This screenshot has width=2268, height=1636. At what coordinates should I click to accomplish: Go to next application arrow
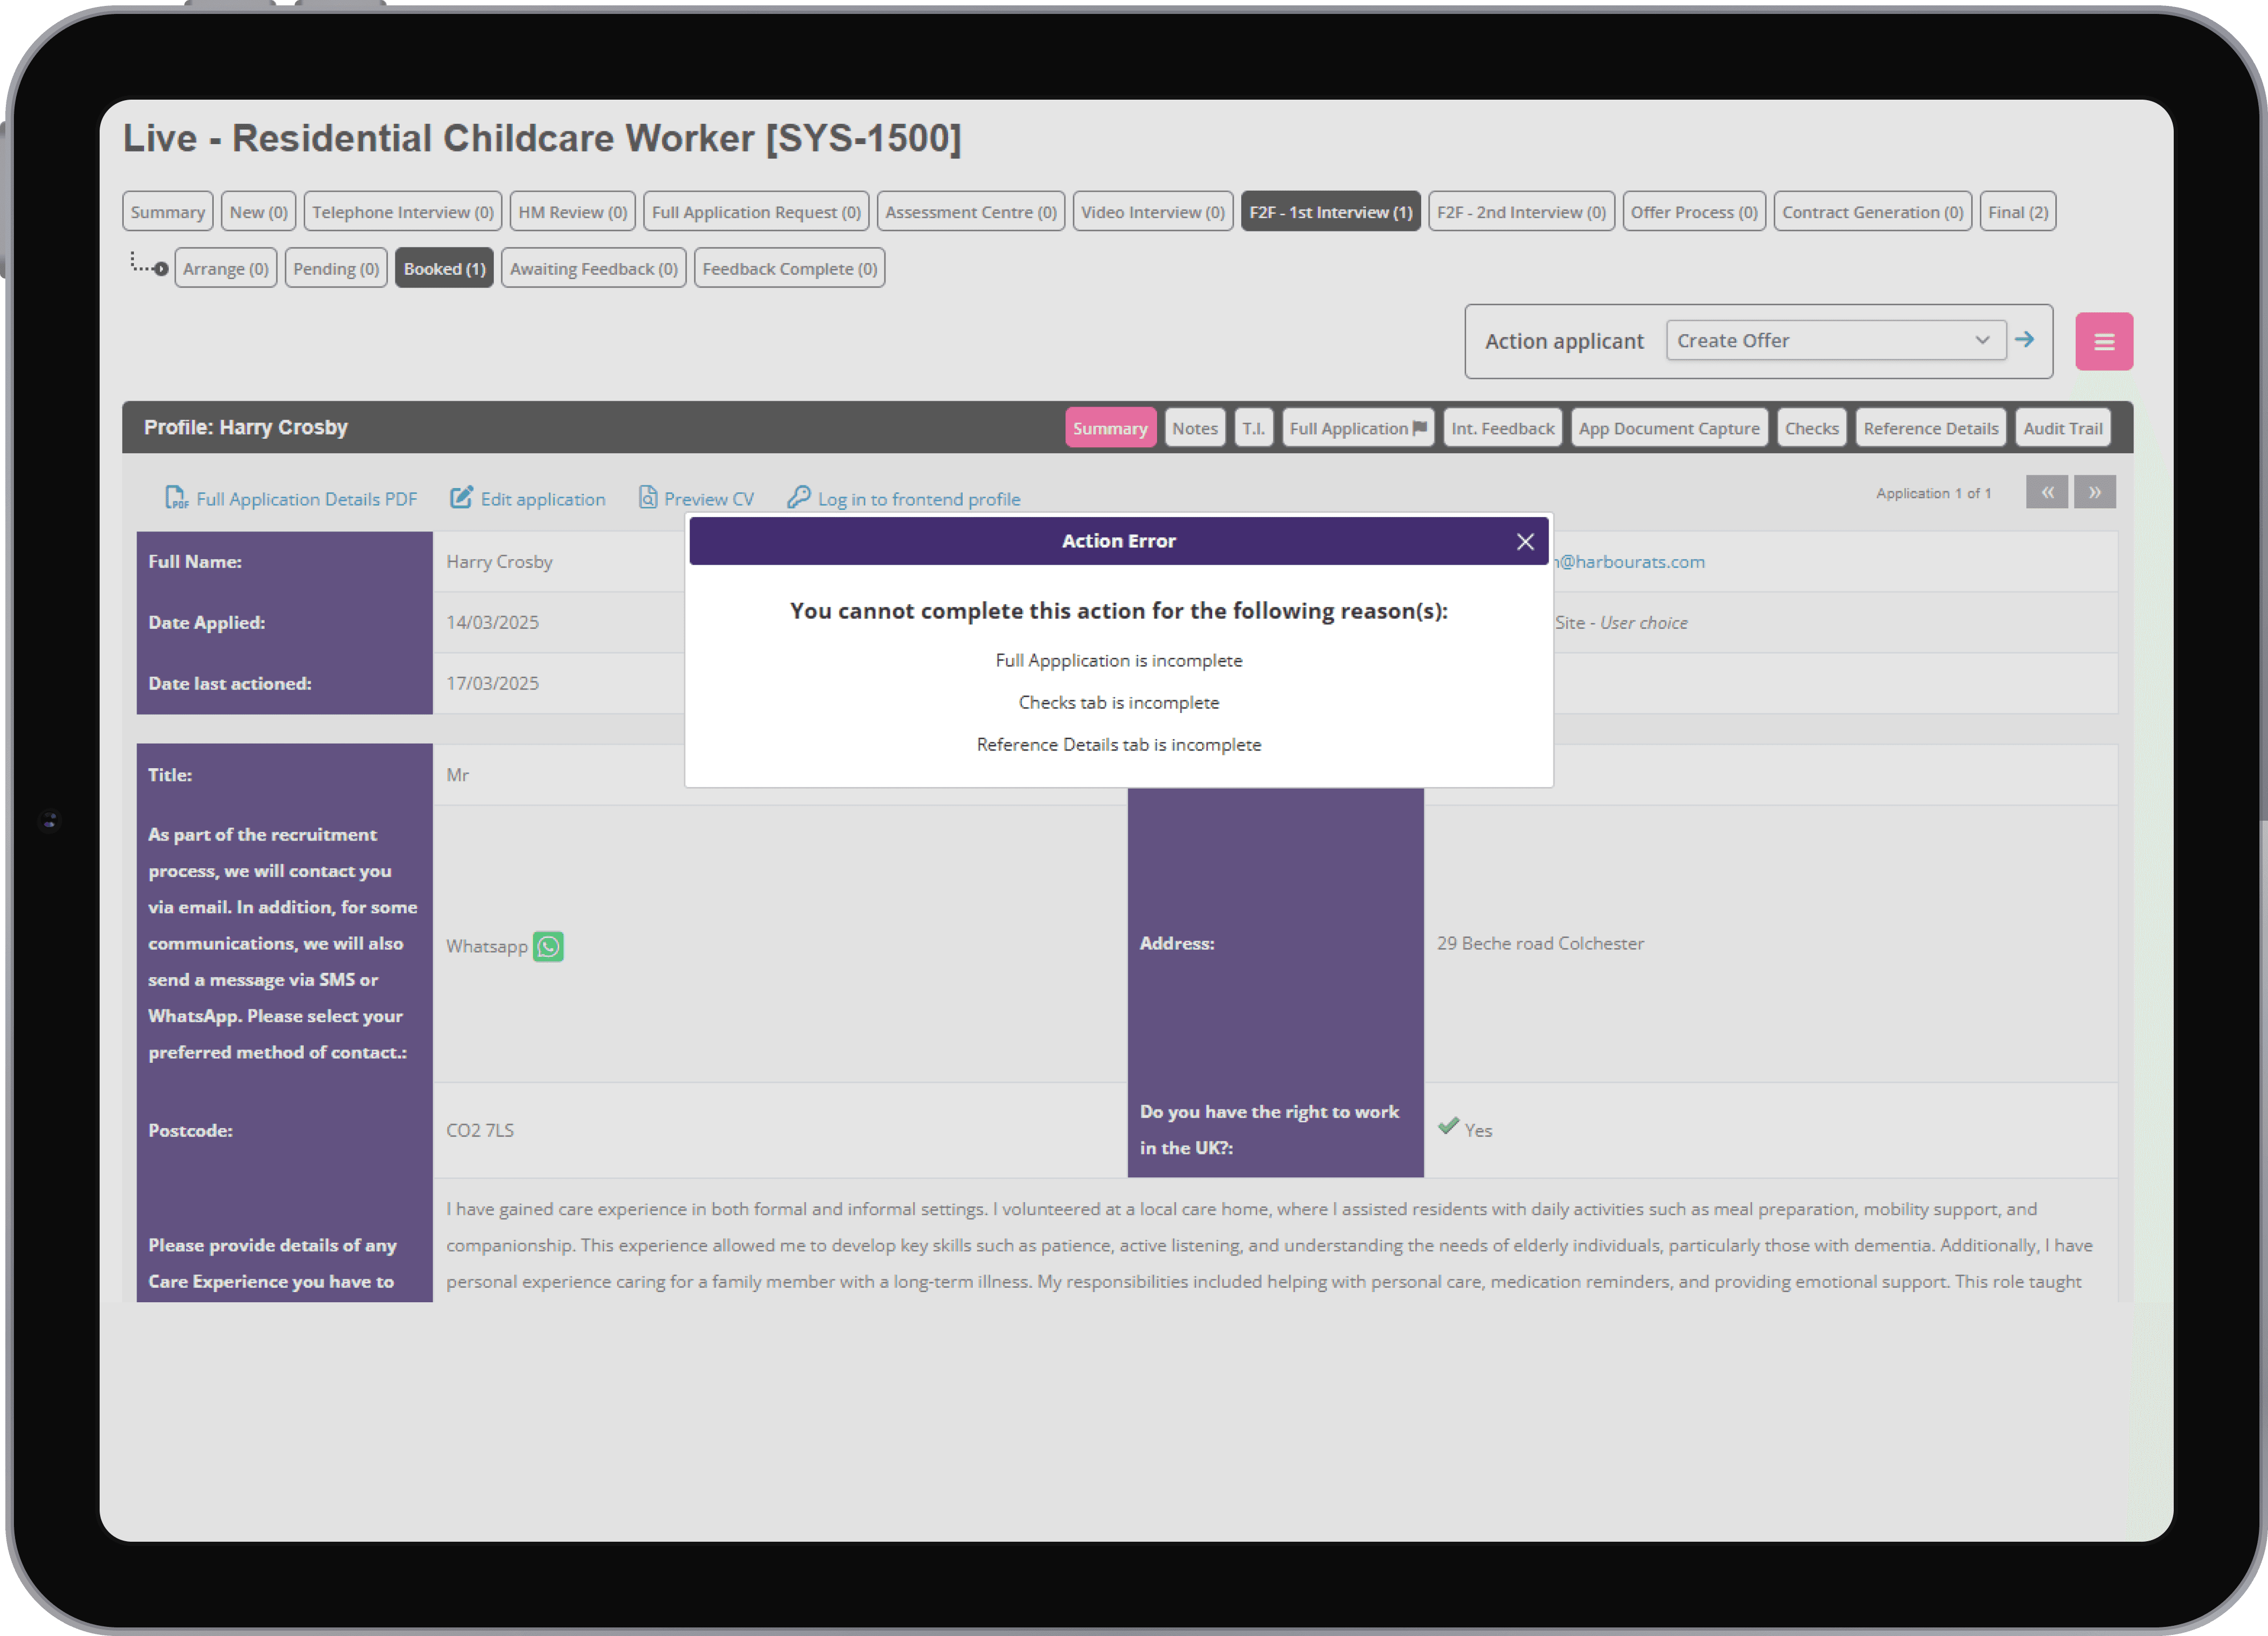tap(2094, 492)
